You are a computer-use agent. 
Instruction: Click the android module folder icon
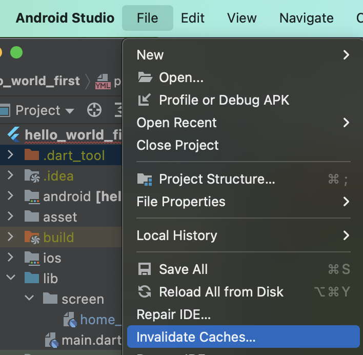[x=32, y=196]
